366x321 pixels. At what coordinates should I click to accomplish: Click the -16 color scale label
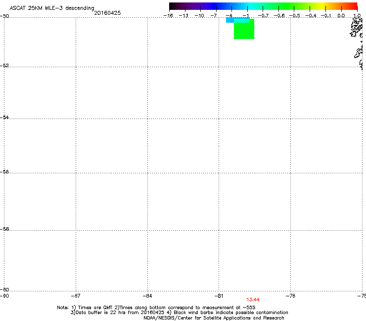click(x=168, y=16)
